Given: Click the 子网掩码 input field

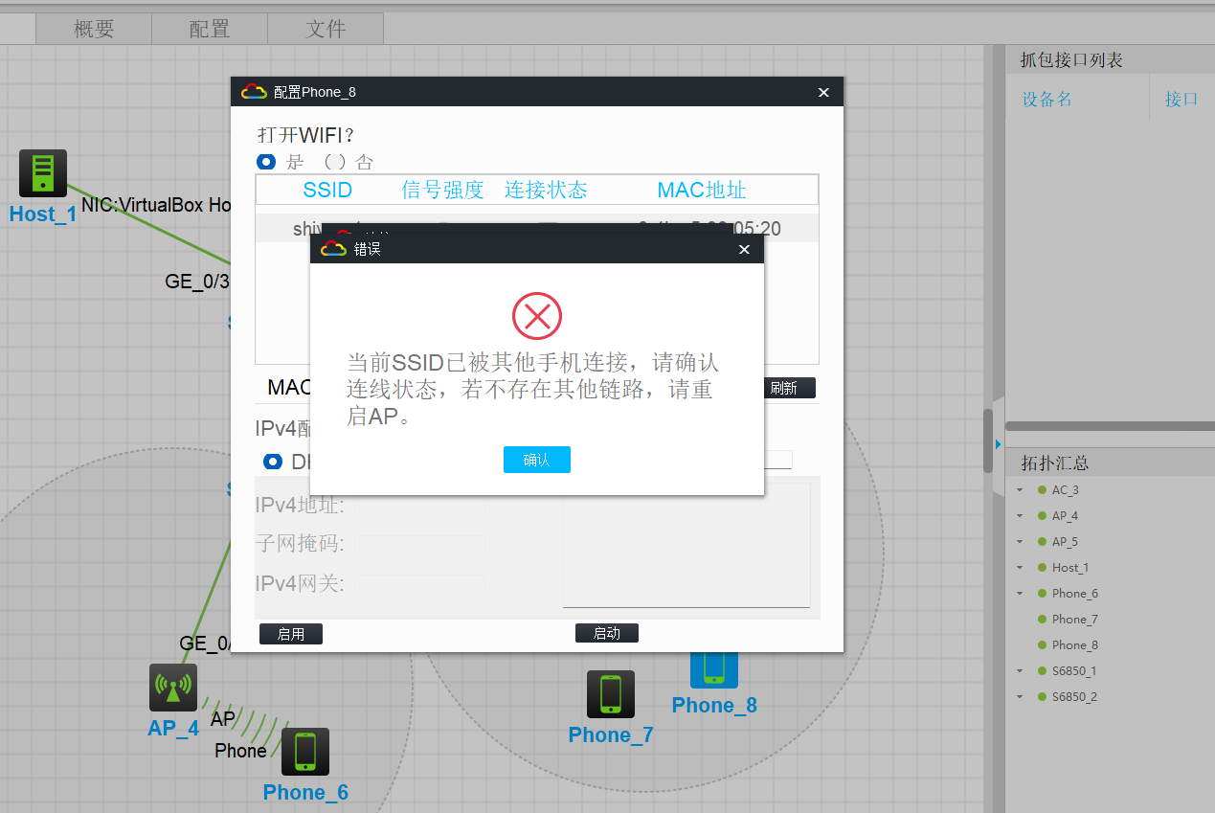Looking at the screenshot, I should [419, 544].
